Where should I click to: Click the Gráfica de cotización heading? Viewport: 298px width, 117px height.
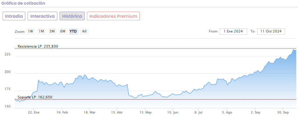pos(23,3)
